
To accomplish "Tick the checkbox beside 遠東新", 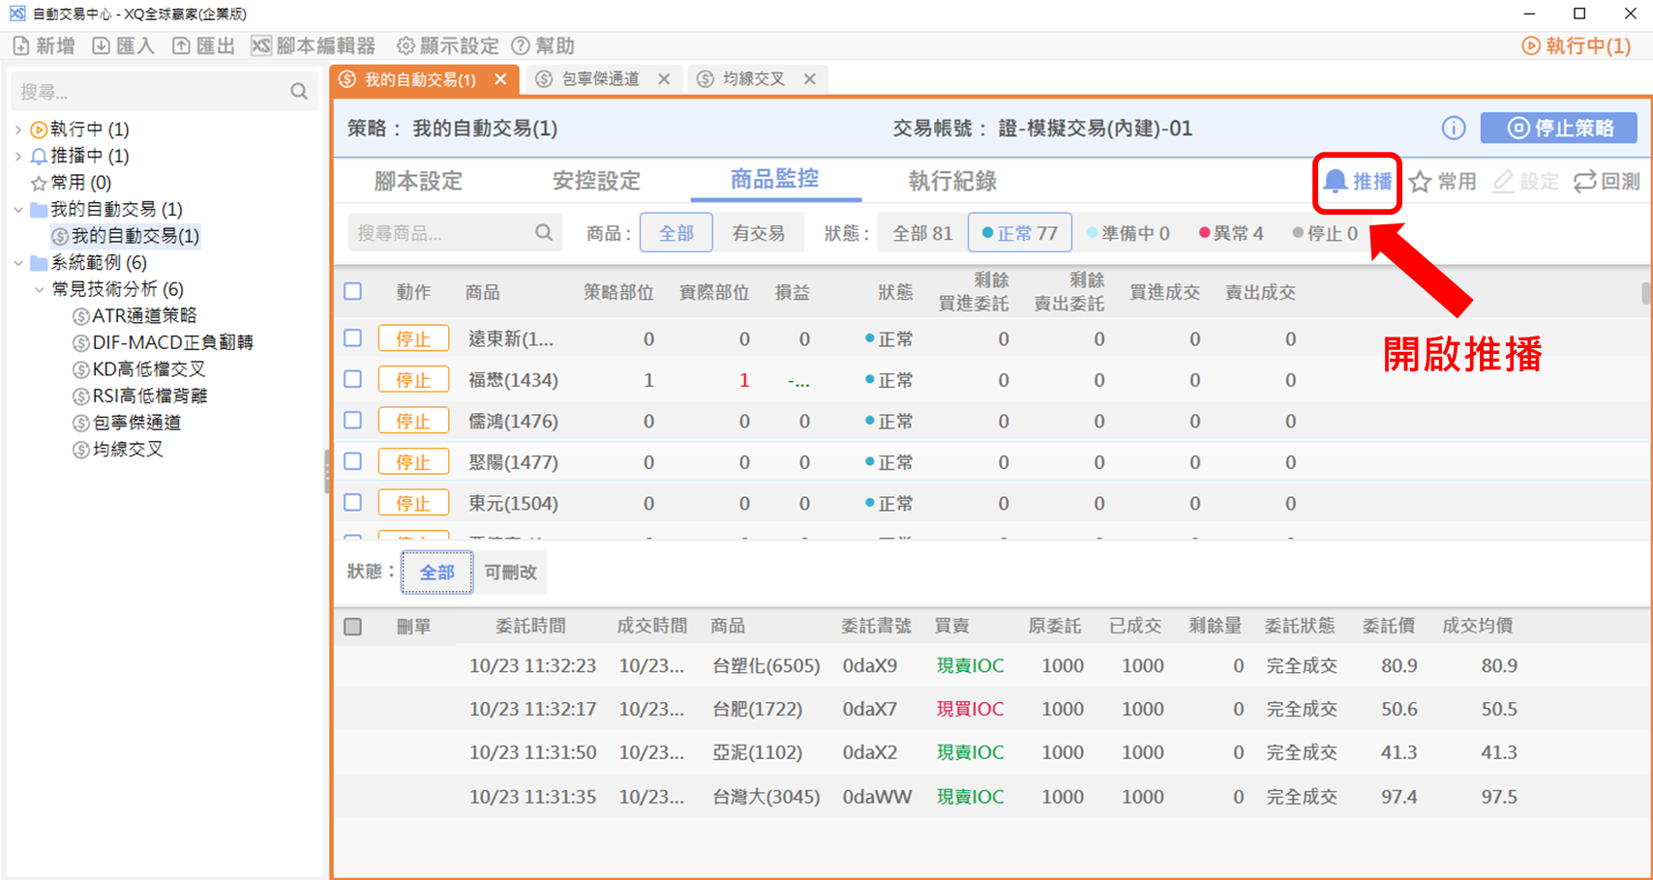I will [353, 338].
